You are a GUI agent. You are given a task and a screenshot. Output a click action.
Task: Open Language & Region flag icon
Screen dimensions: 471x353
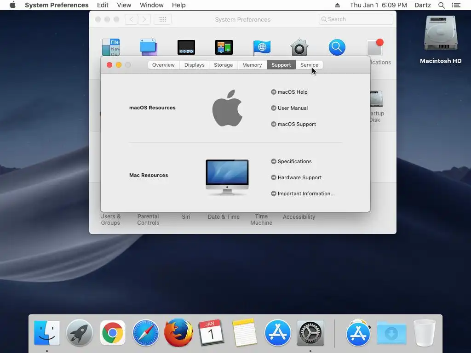[262, 47]
